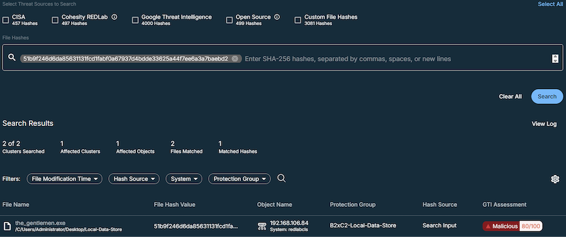Screen dimensions: 566x237
Task: Click the Search button
Action: tap(547, 97)
